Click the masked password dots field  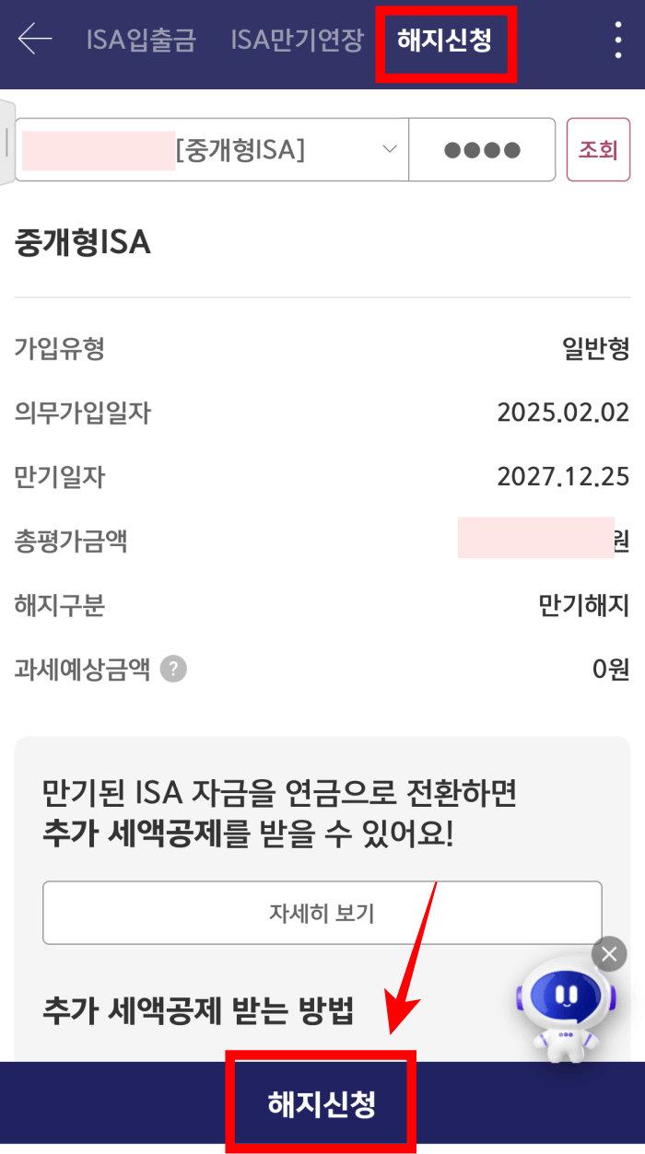coord(482,149)
